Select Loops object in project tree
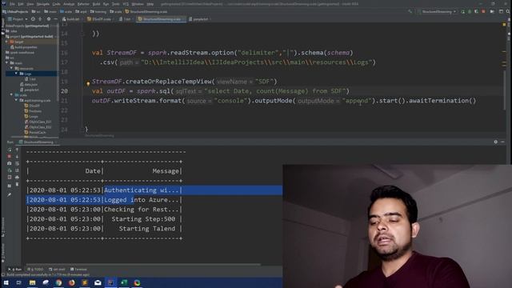The height and width of the screenshot is (288, 512). coord(31,117)
